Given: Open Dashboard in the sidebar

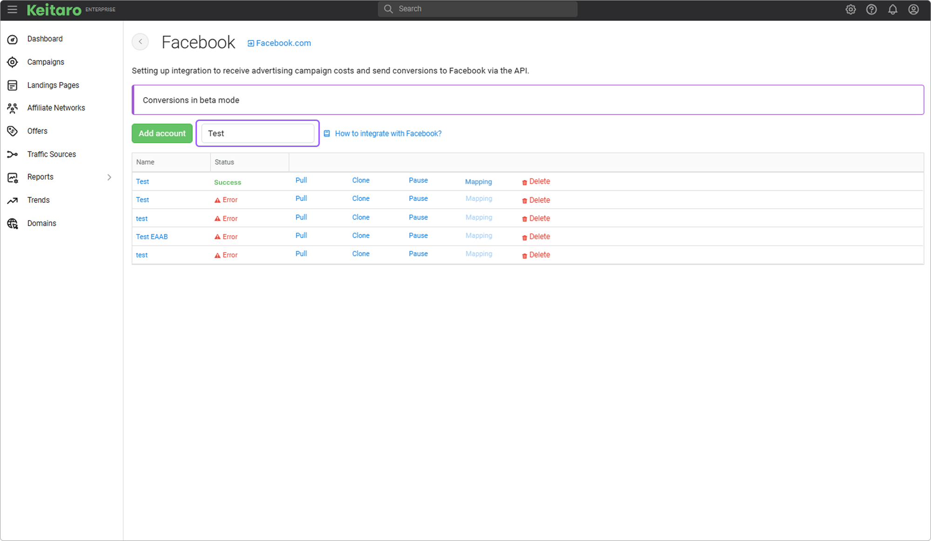Looking at the screenshot, I should pos(45,39).
